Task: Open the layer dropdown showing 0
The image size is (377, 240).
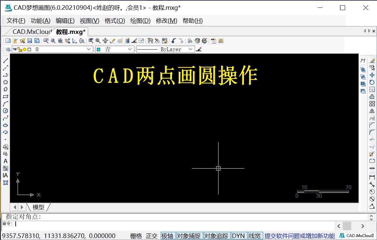Action: pos(89,49)
